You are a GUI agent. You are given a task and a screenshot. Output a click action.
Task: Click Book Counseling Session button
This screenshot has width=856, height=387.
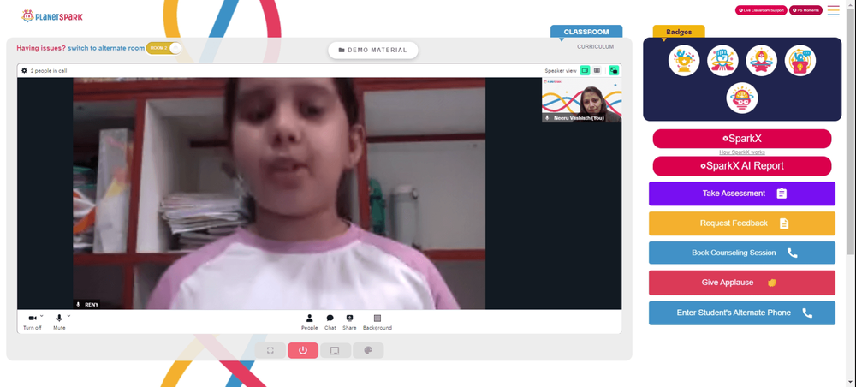[x=742, y=253]
